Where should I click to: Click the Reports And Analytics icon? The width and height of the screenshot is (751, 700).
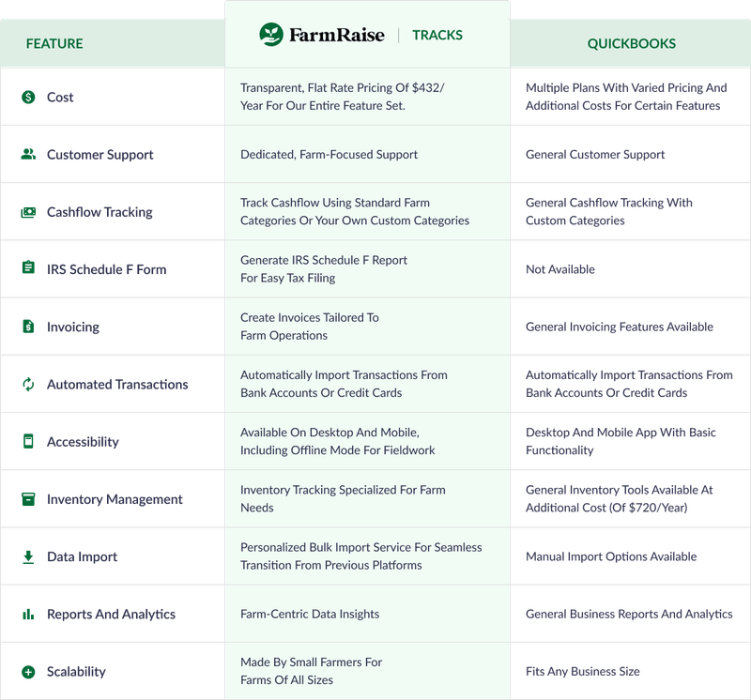29,613
